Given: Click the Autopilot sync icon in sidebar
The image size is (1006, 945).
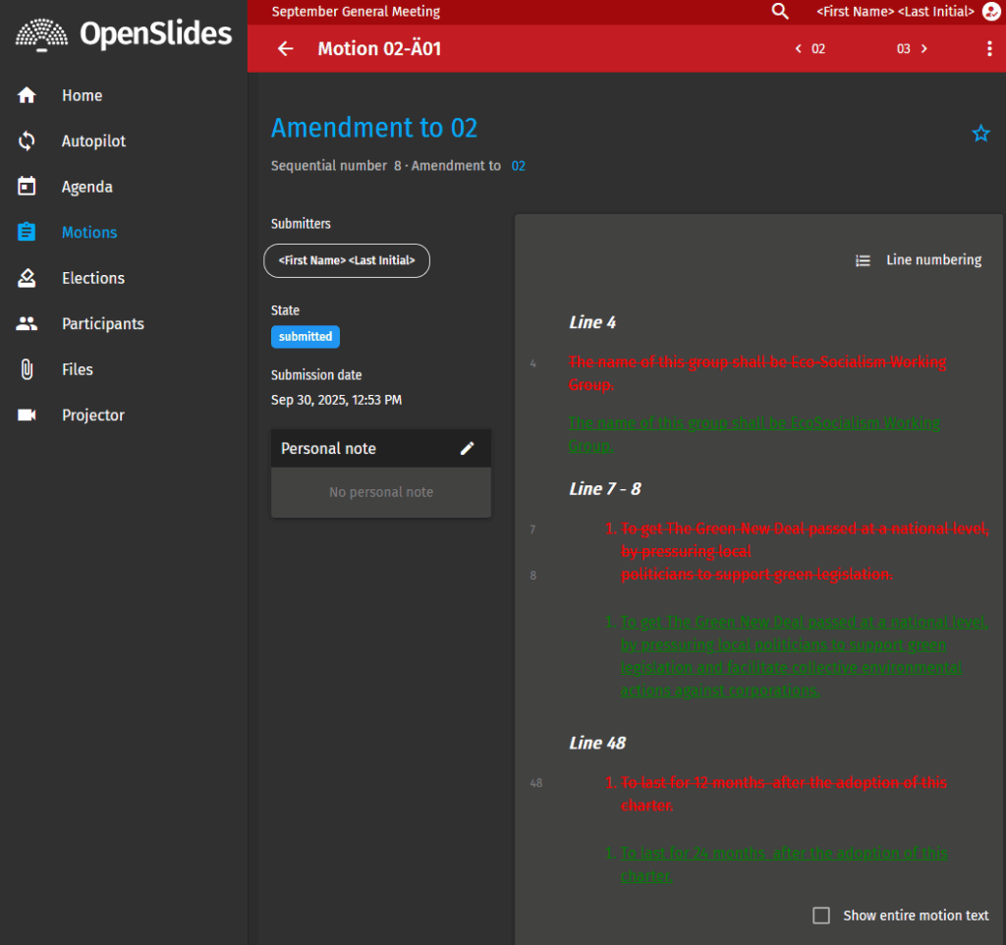Looking at the screenshot, I should (28, 141).
